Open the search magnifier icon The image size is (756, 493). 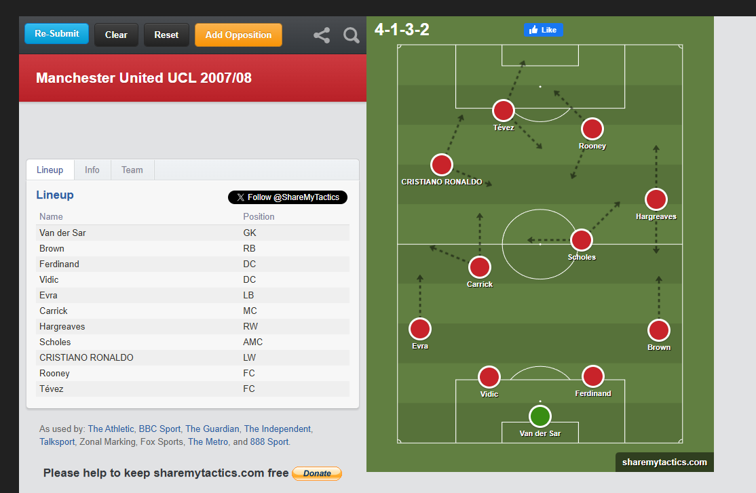351,35
